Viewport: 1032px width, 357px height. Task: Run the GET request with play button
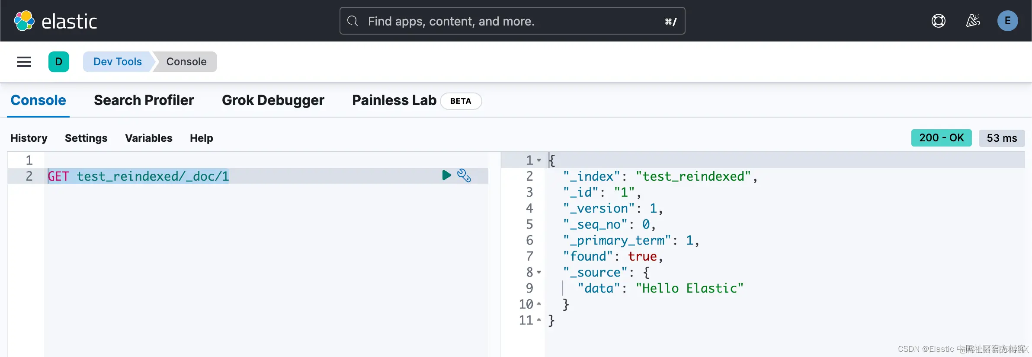446,175
